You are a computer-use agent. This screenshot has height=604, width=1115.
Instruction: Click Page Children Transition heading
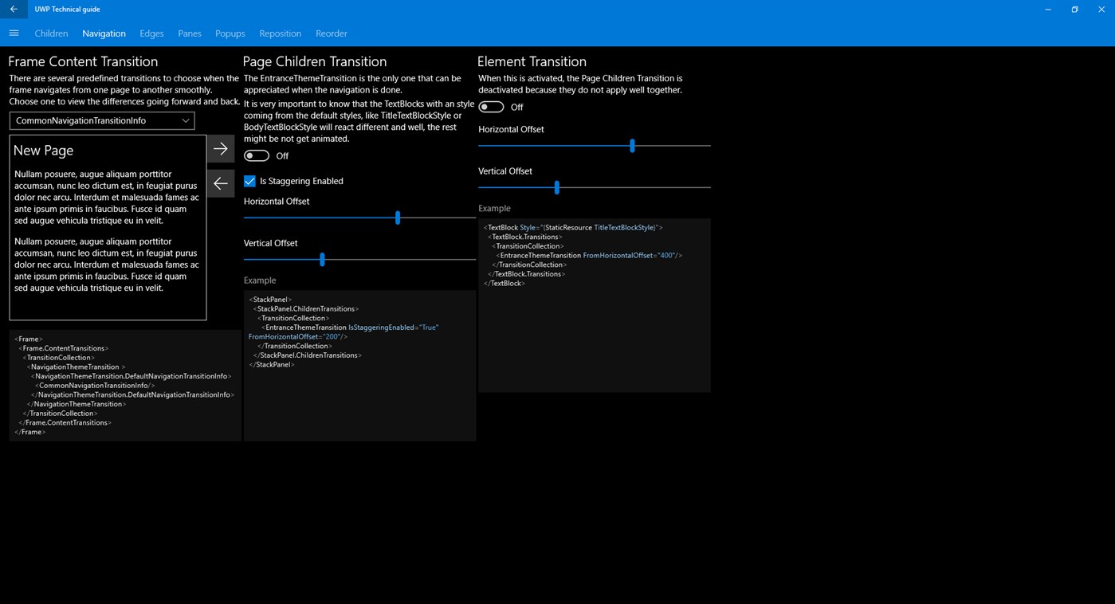pos(315,61)
